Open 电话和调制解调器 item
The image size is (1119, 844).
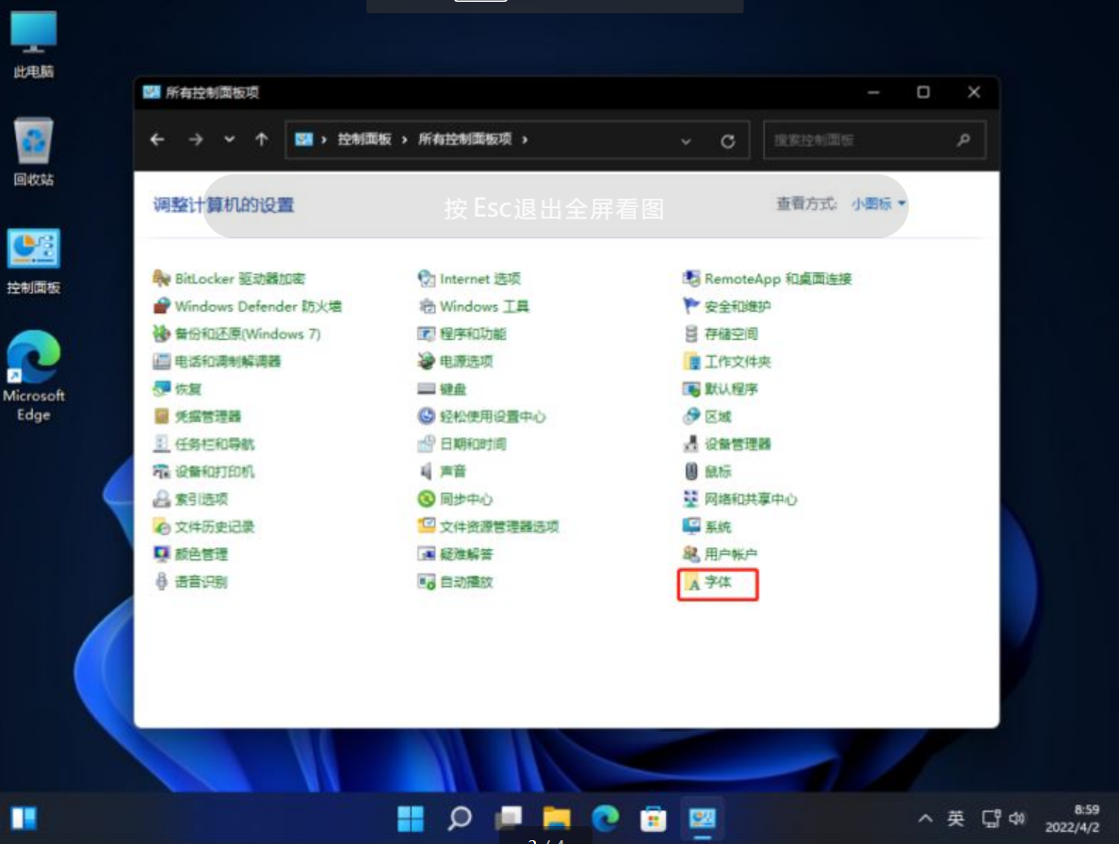click(x=217, y=361)
